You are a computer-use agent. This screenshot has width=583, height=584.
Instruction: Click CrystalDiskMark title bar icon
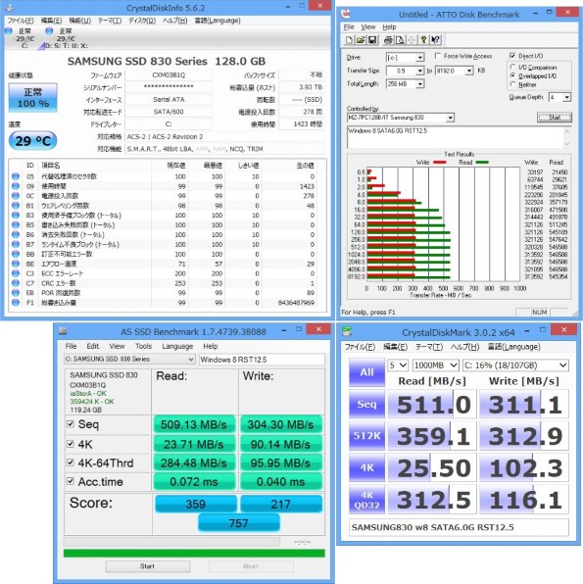pos(347,331)
